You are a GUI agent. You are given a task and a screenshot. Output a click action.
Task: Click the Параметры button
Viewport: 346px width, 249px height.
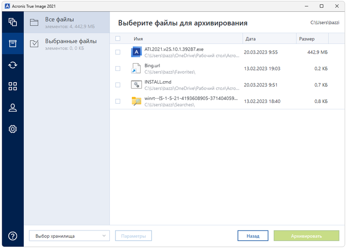tap(134, 236)
